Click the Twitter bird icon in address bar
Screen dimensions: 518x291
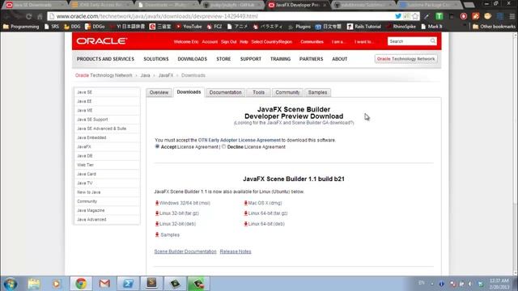point(398,16)
